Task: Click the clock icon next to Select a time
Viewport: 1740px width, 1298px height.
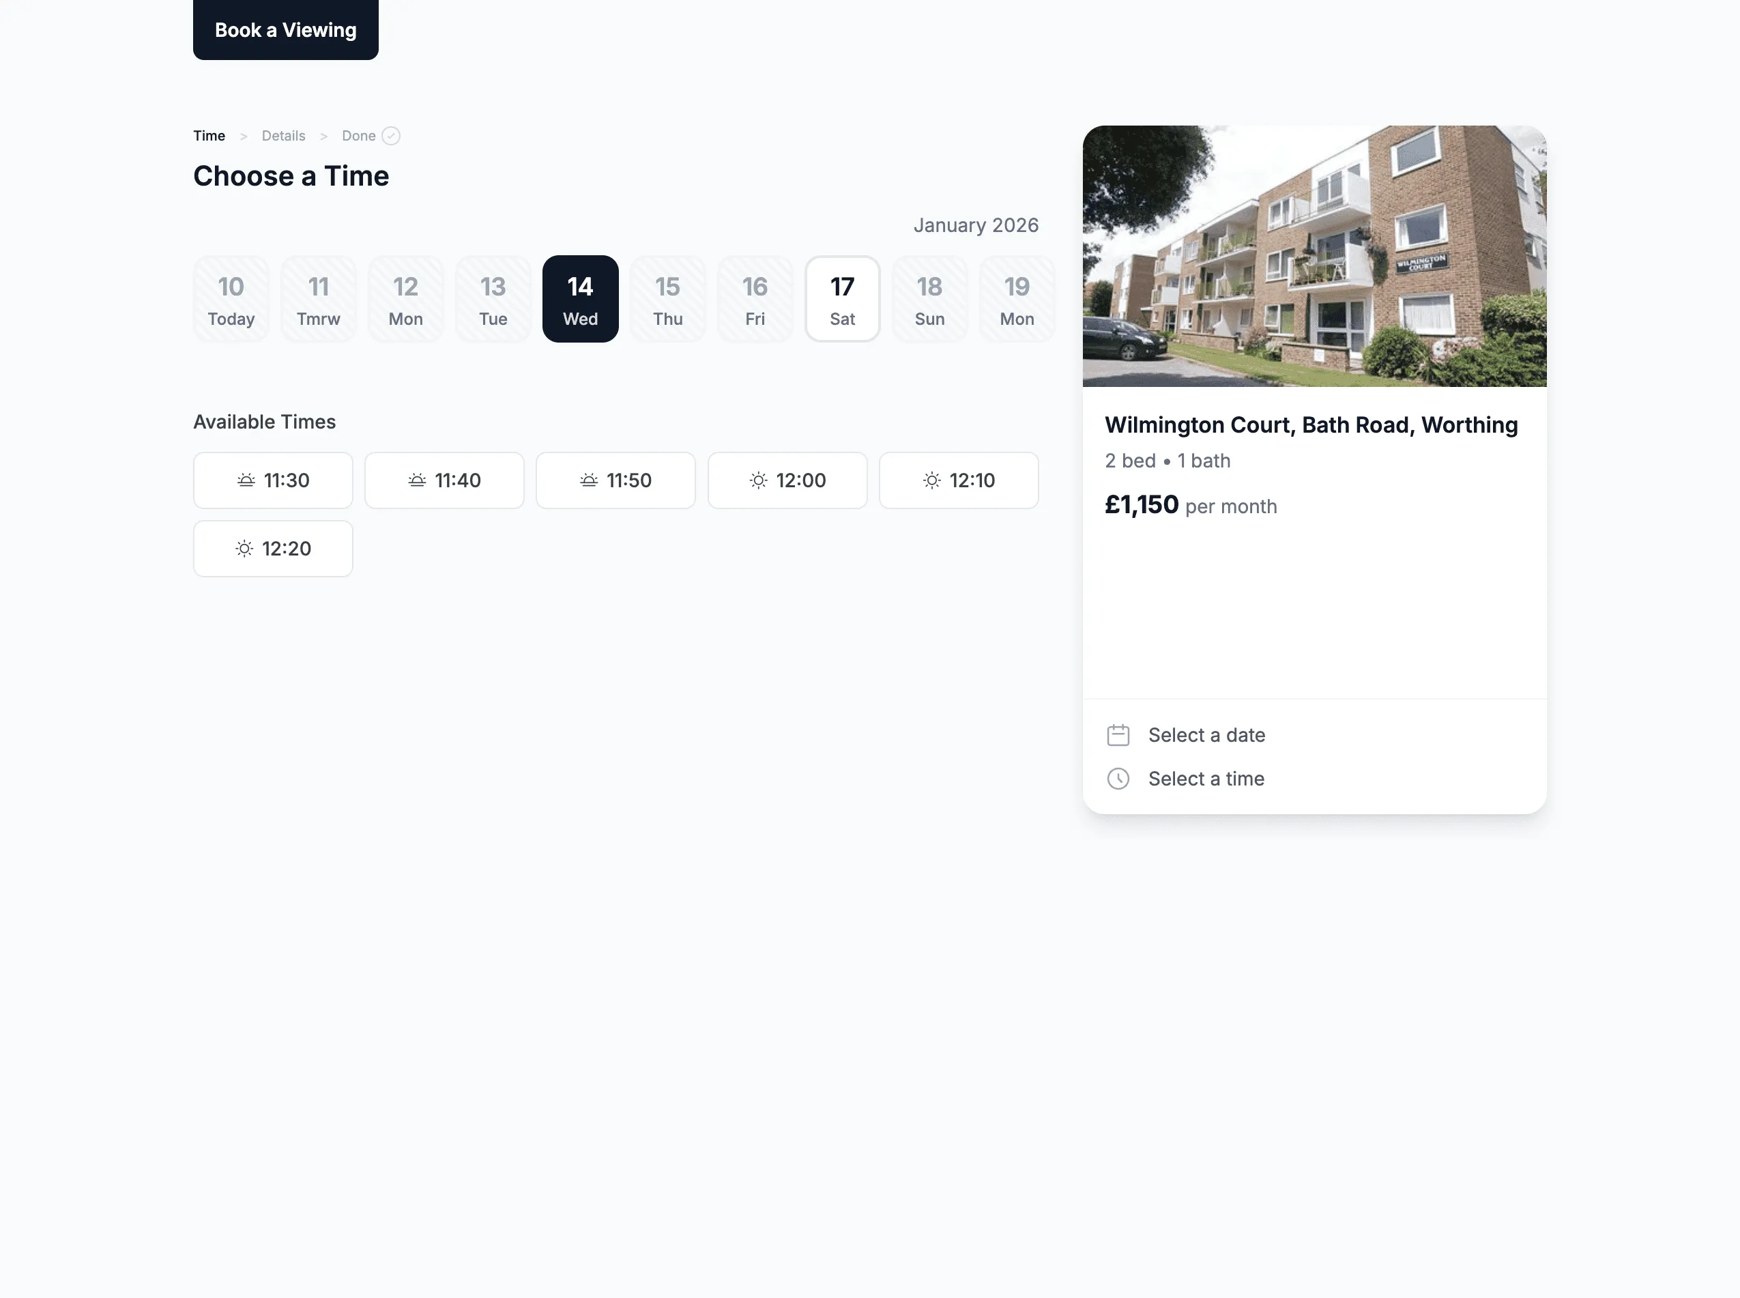Action: coord(1118,779)
